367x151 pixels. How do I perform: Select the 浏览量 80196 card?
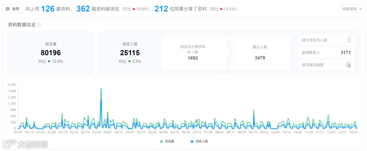(x=51, y=53)
